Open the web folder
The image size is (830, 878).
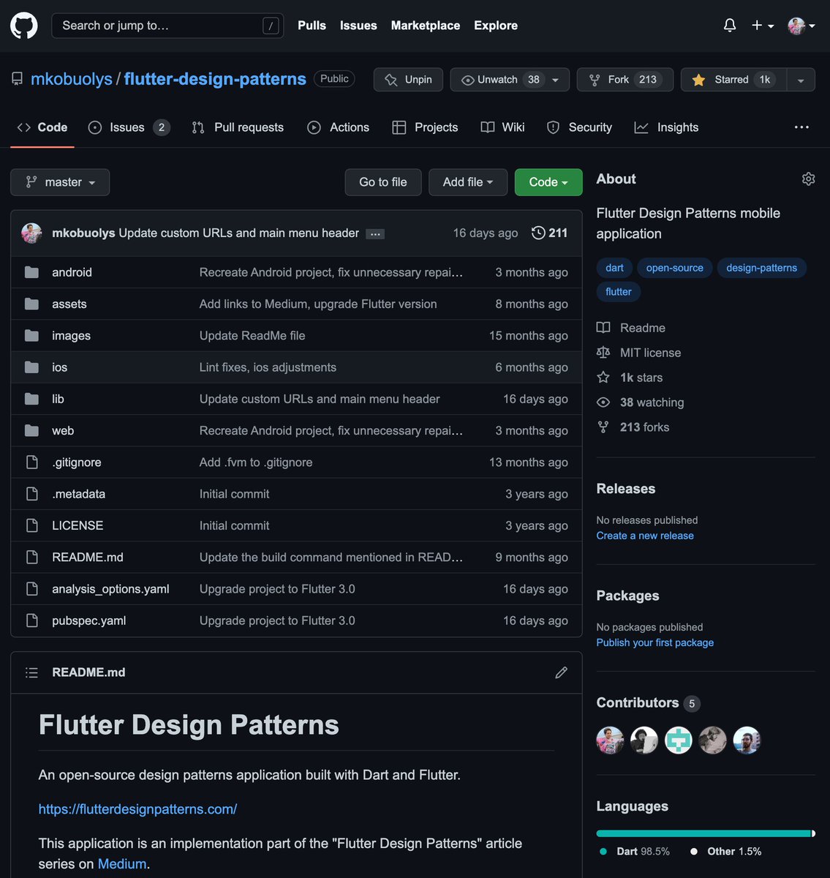coord(63,431)
